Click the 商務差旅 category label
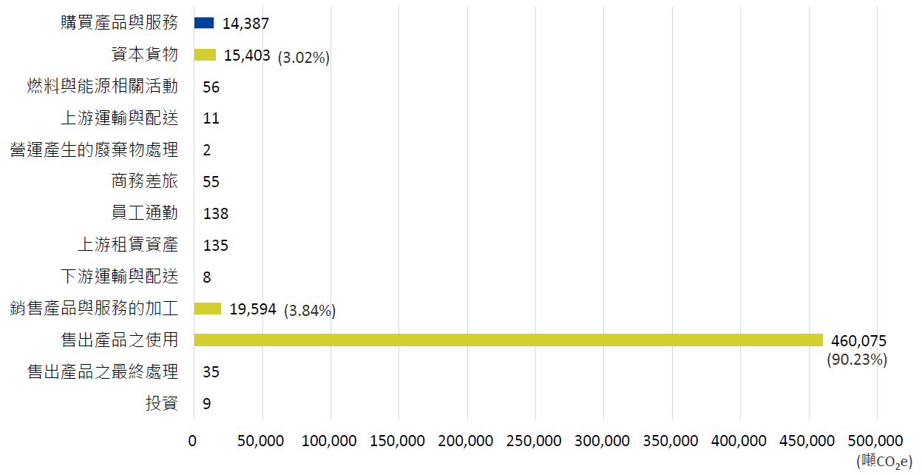This screenshot has width=922, height=475. [144, 182]
